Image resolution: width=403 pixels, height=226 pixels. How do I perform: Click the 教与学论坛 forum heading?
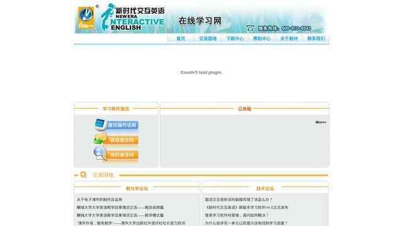[x=137, y=188]
